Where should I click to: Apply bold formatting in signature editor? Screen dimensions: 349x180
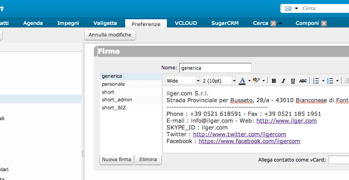(x=274, y=81)
